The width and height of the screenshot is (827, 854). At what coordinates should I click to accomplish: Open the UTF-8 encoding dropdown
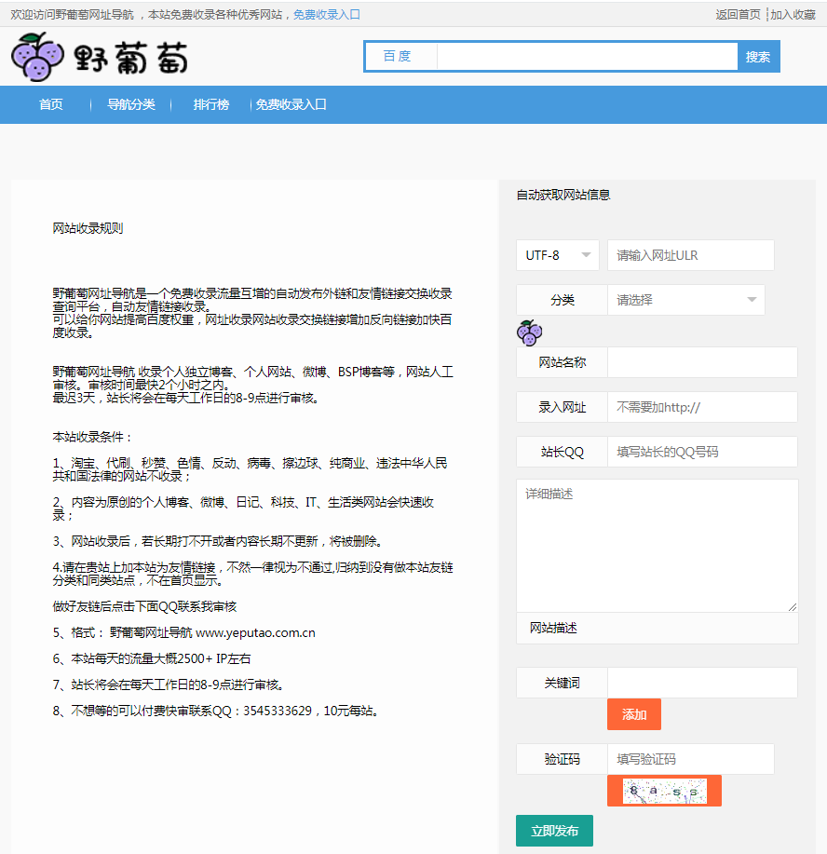click(x=557, y=255)
